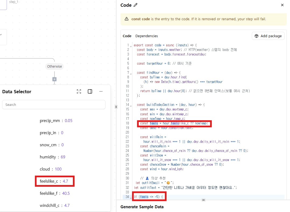Dock the Data Selector panel to the side
Screen dimensions: 290x212
point(90,92)
